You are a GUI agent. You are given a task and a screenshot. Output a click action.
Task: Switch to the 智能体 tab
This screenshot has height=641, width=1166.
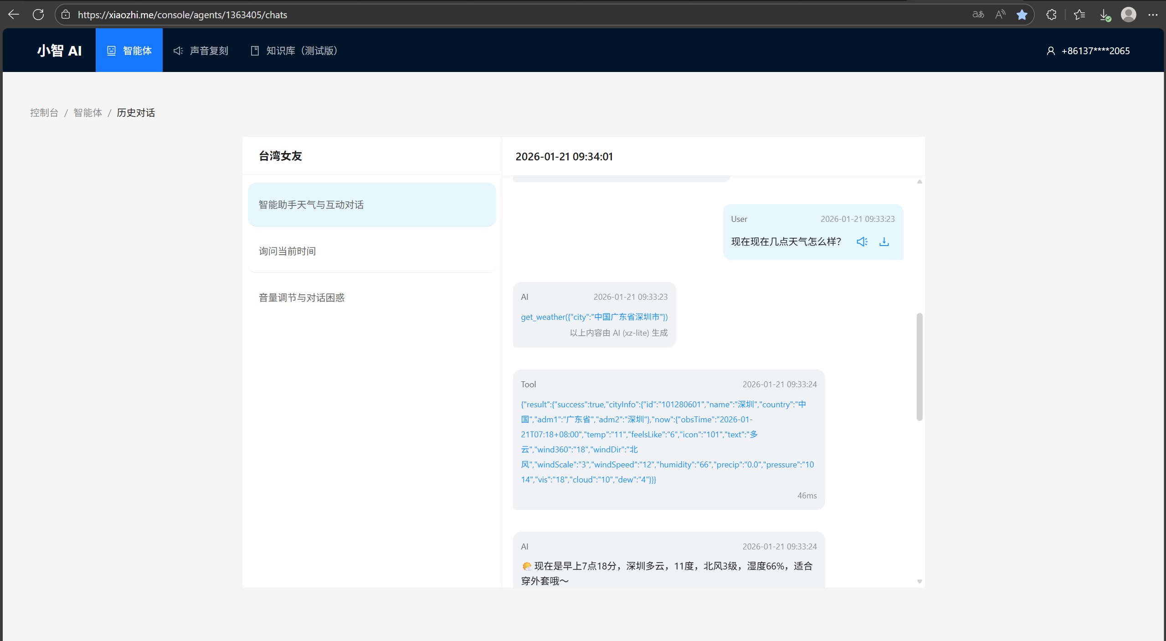click(129, 50)
